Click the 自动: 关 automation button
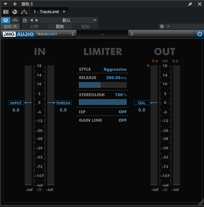The image size is (204, 207). 11,27
